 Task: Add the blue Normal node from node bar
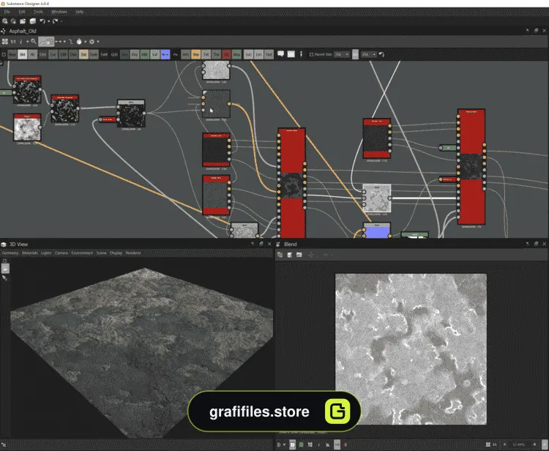(165, 54)
